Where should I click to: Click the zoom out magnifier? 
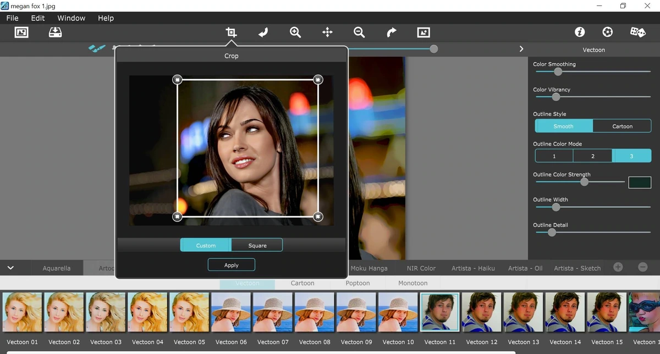359,32
